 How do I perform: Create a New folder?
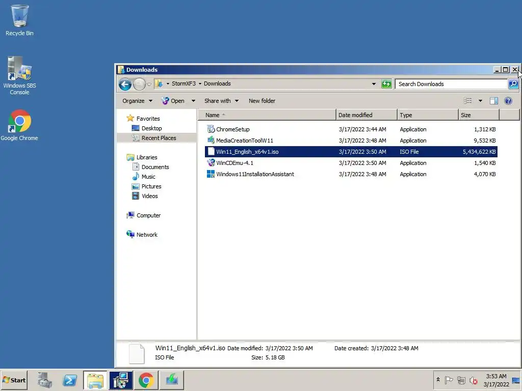tap(262, 101)
